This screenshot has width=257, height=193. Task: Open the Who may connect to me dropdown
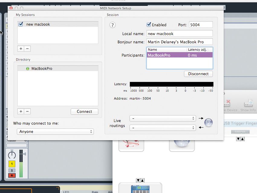[x=55, y=131]
